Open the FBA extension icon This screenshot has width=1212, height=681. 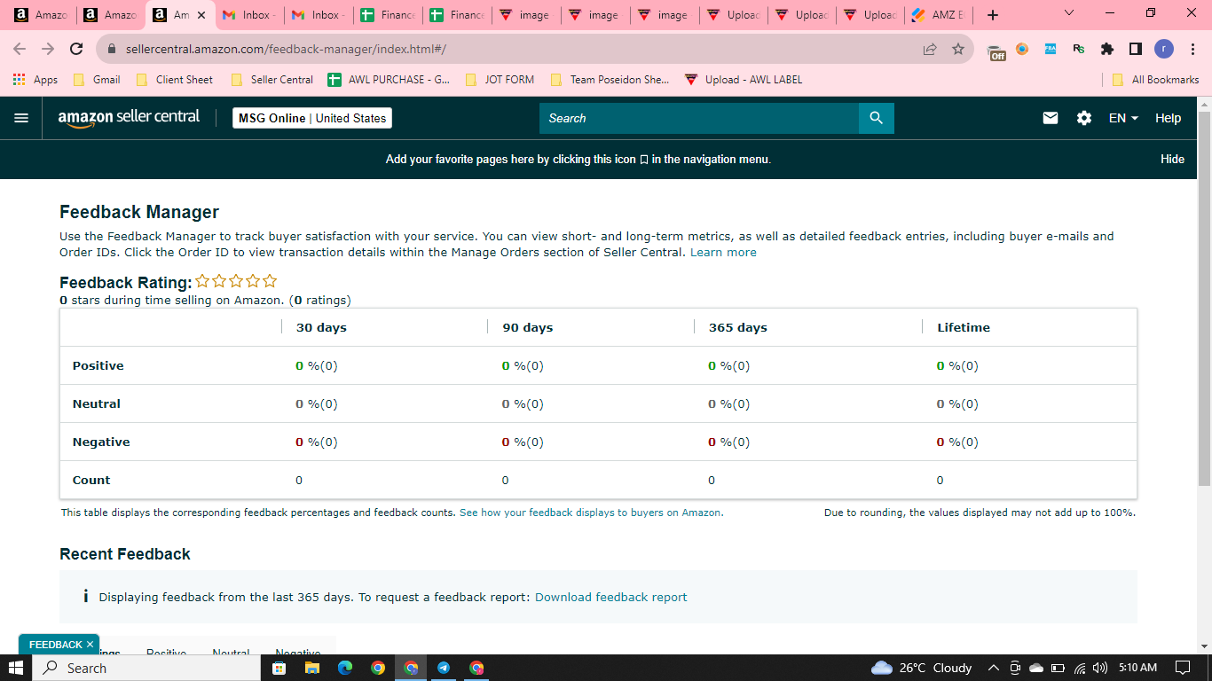pos(1051,49)
